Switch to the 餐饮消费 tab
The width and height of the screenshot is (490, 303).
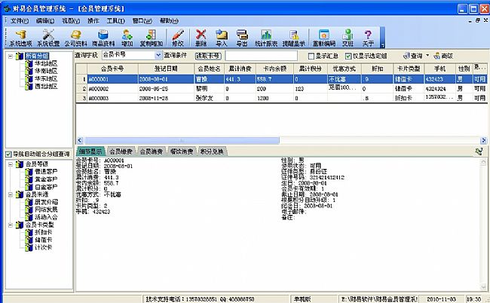182,151
